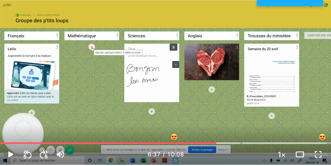Add a post below the Anglais column
The width and height of the screenshot is (331, 166).
tap(212, 90)
